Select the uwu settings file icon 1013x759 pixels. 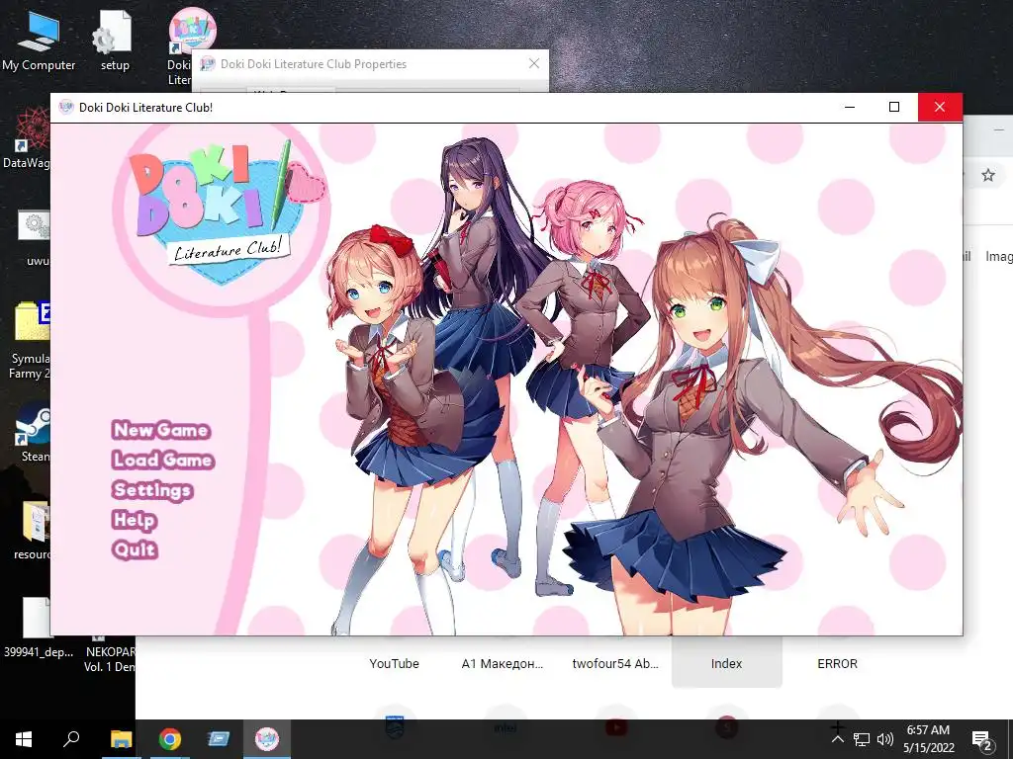coord(34,237)
